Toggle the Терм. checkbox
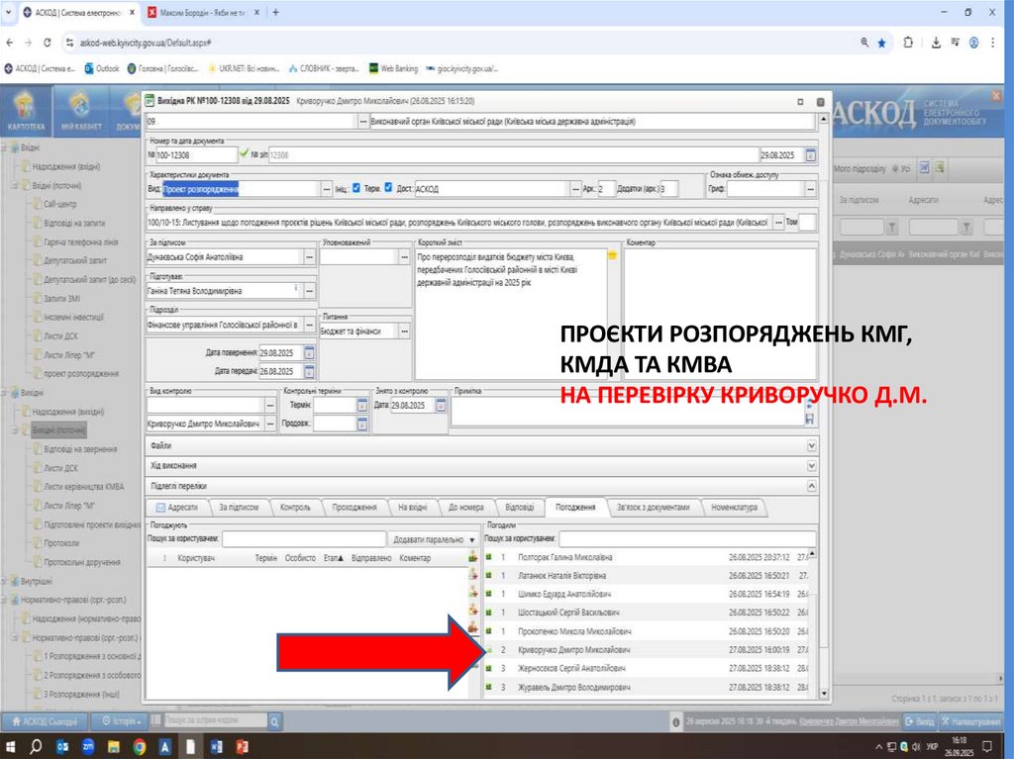The image size is (1014, 759). [x=388, y=187]
